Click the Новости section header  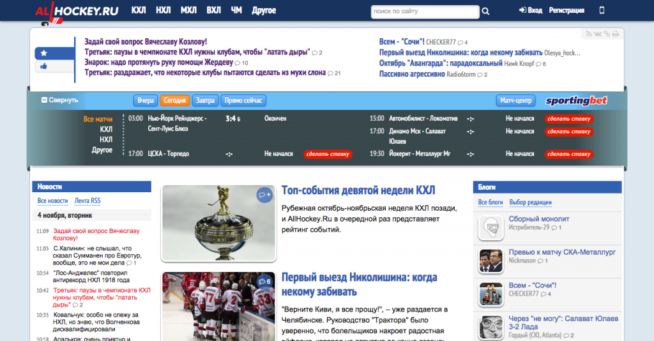click(x=92, y=186)
